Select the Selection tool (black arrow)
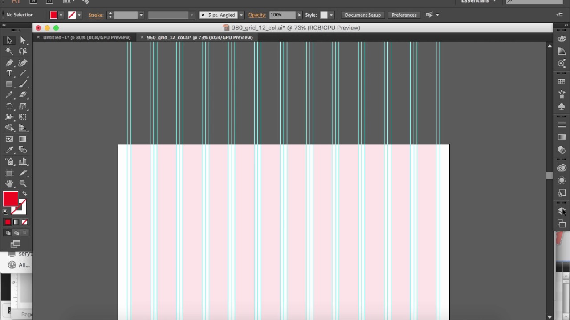This screenshot has width=570, height=320. [x=9, y=40]
